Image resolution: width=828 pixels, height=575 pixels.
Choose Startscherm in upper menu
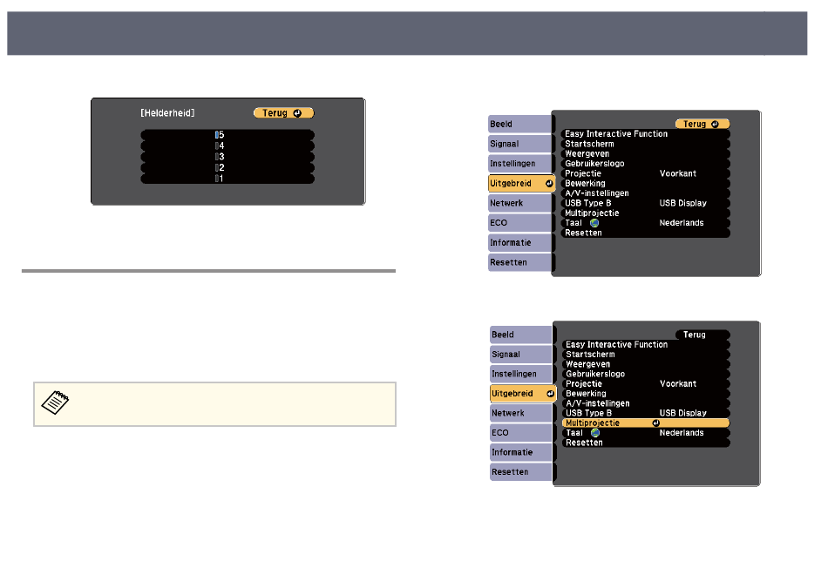[x=645, y=144]
